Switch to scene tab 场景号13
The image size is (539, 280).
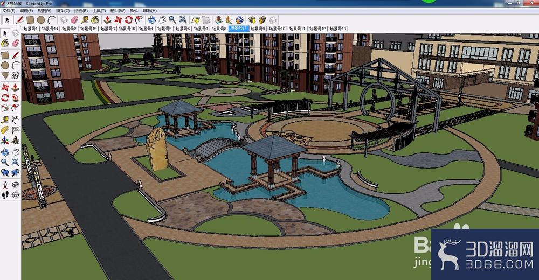pyautogui.click(x=338, y=29)
